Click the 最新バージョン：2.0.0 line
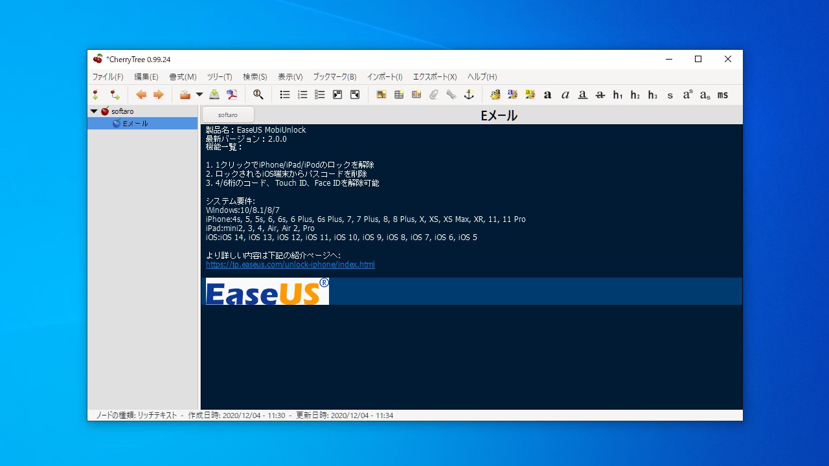This screenshot has width=829, height=466. [246, 139]
